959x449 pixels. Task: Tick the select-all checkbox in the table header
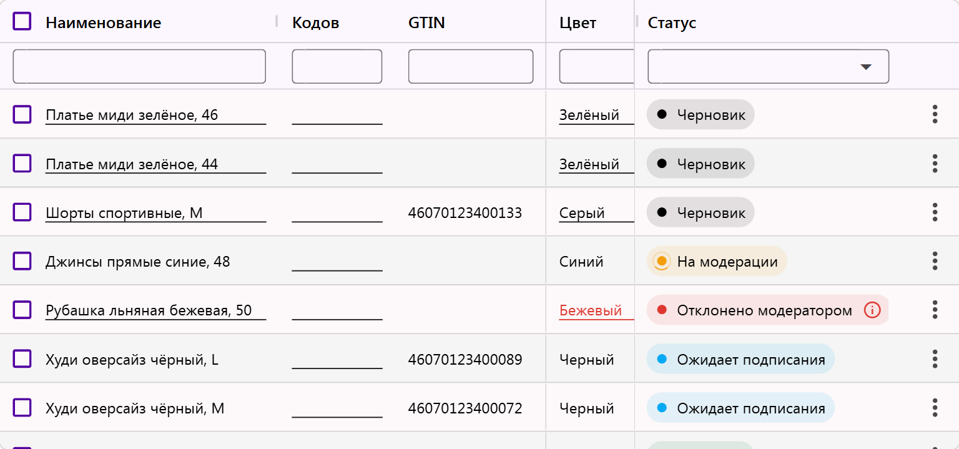(22, 22)
